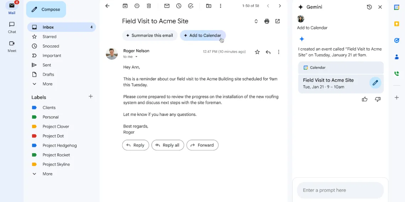Archive this email using the toolbar icon

tap(125, 6)
